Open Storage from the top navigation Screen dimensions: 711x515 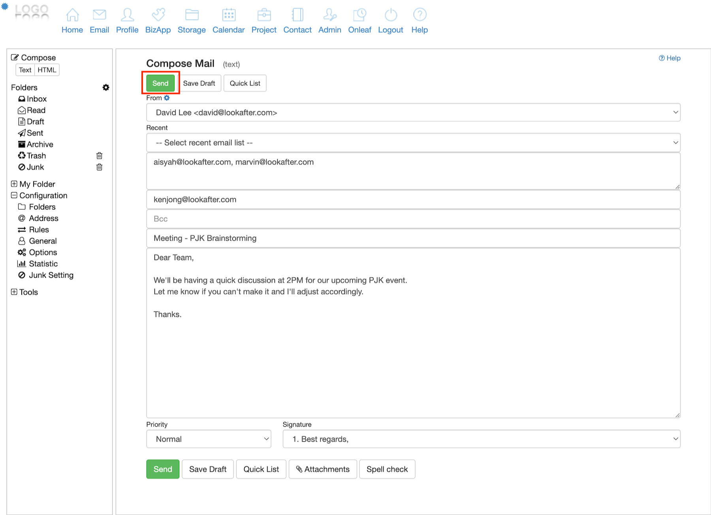tap(192, 15)
